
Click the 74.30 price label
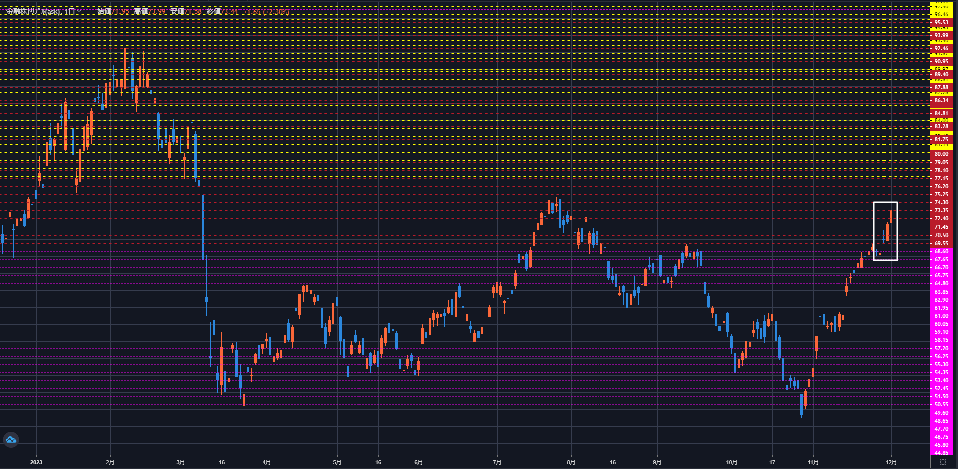941,202
